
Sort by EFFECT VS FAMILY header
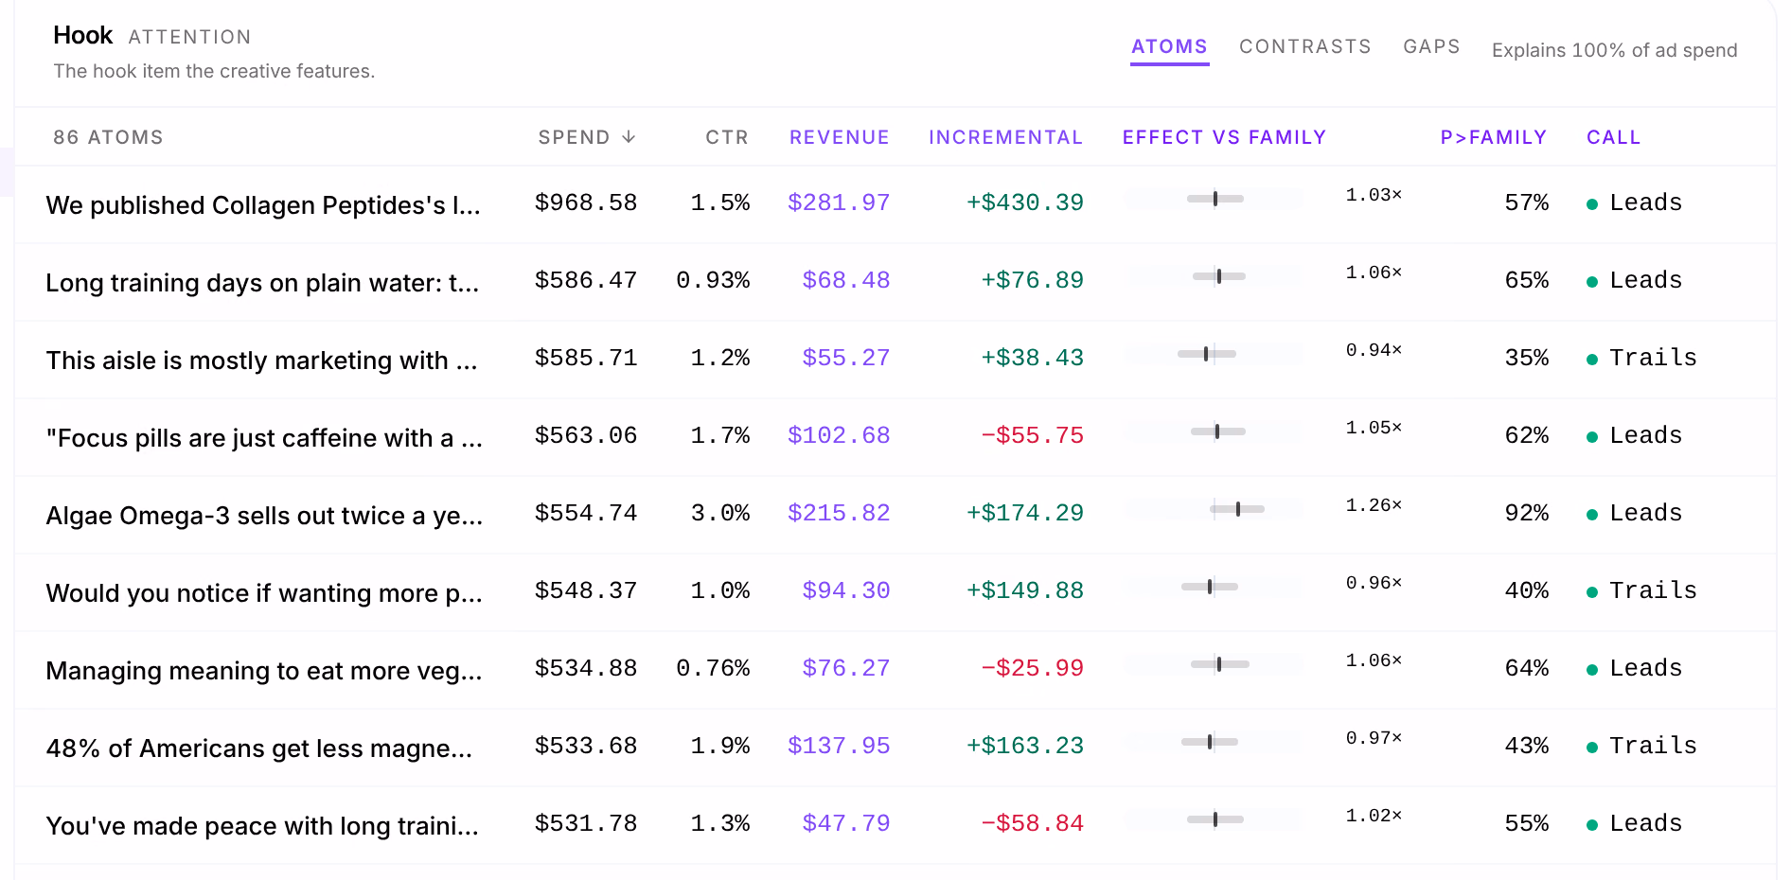pos(1224,137)
